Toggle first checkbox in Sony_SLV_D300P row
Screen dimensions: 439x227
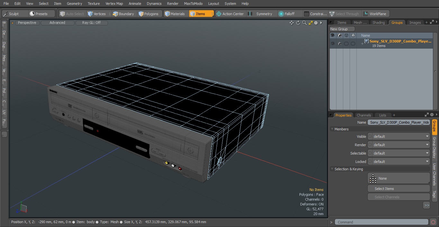346,43
